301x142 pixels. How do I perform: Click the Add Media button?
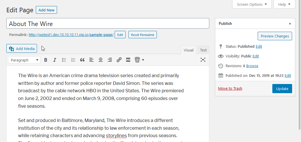click(x=22, y=48)
